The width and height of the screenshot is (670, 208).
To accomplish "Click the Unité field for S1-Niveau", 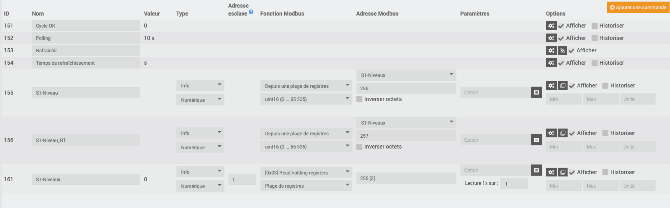I will point(637,99).
